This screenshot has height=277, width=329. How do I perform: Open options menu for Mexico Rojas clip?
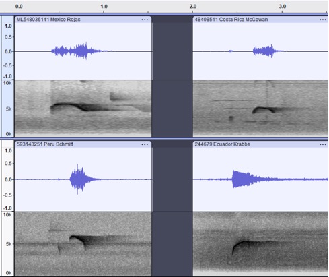(145, 20)
